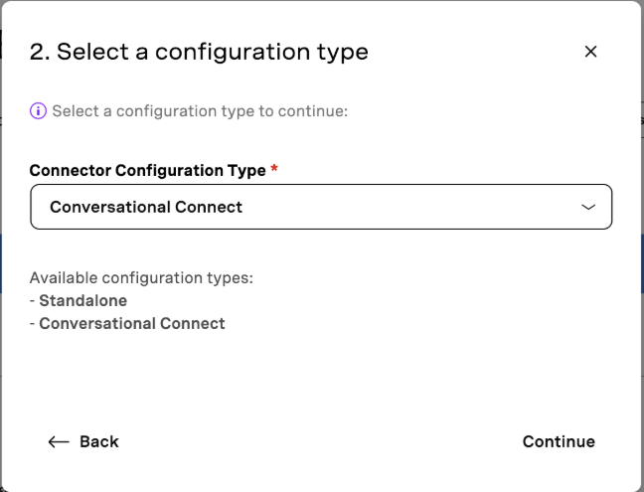Viewport: 644px width, 492px height.
Task: Click the left arrow icon beside Back
Action: 59,442
